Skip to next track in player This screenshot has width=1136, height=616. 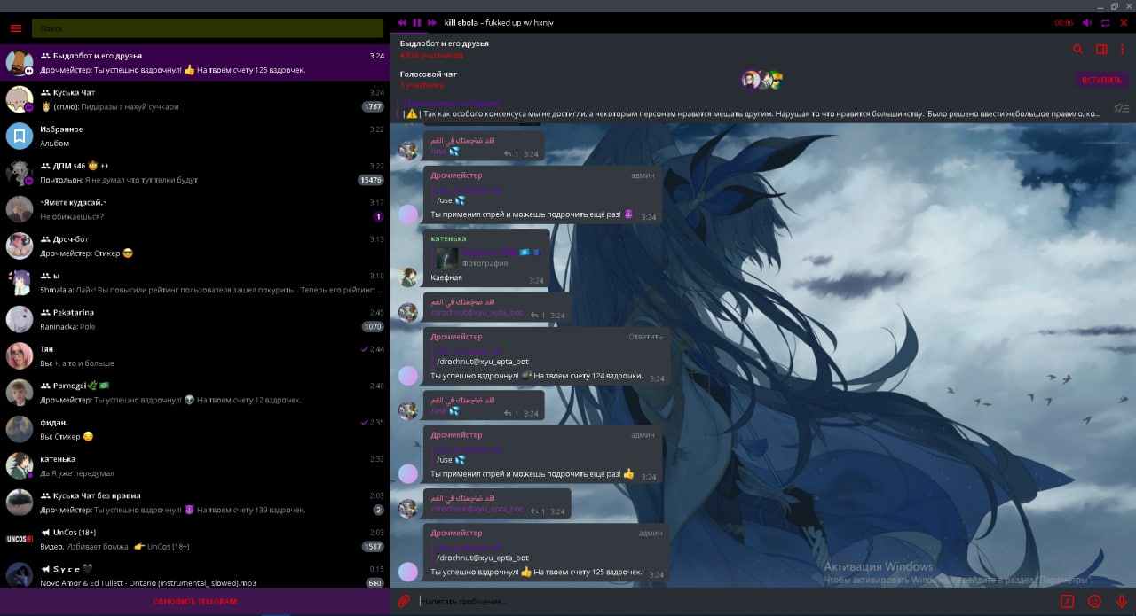pos(432,22)
